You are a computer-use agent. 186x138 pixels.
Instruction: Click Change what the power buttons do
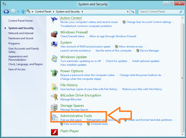pos(141,75)
